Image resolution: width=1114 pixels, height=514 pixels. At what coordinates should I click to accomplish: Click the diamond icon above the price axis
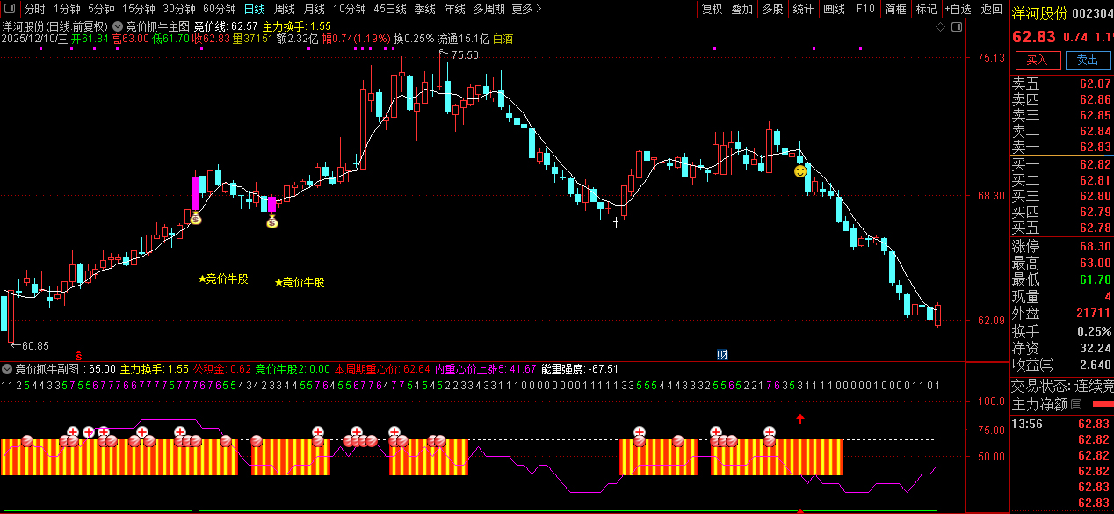[941, 27]
